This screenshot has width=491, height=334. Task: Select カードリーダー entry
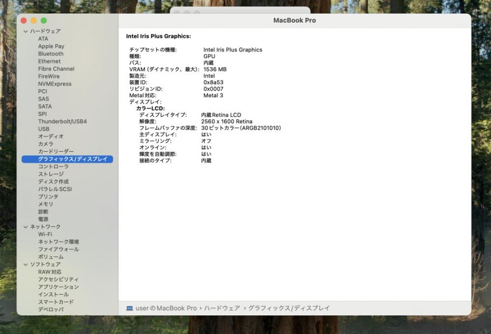pos(56,152)
